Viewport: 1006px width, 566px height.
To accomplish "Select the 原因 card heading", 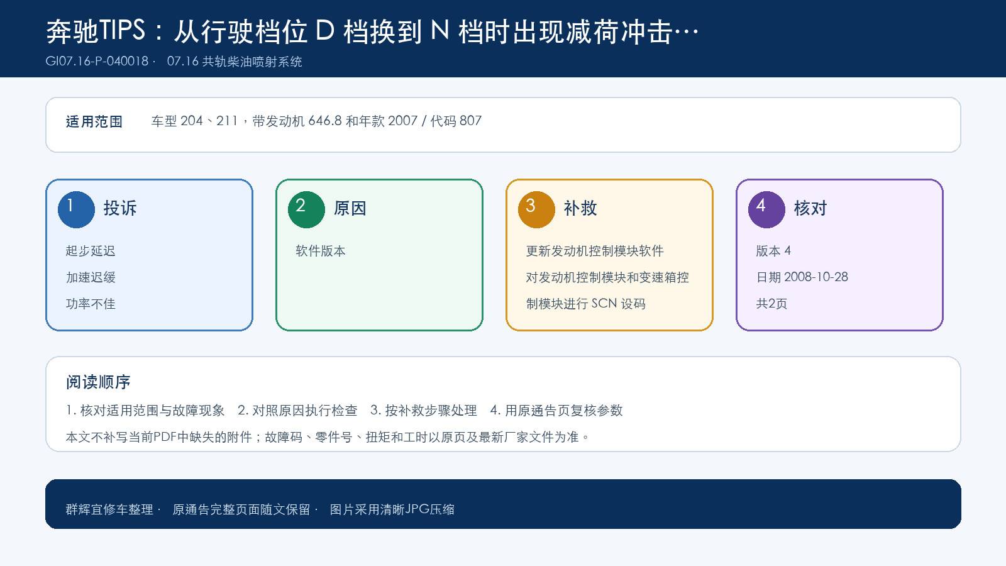I will (x=350, y=208).
